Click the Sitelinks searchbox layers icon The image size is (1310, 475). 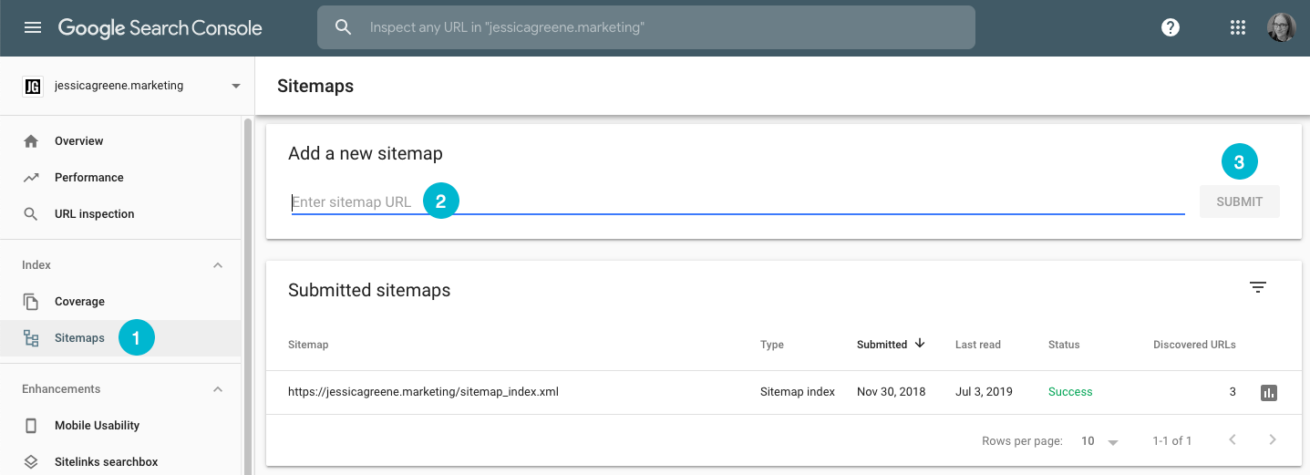(31, 462)
